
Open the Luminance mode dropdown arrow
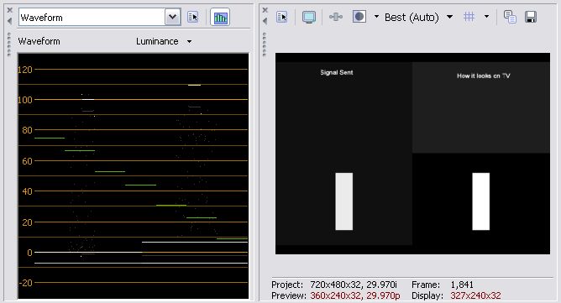[189, 41]
